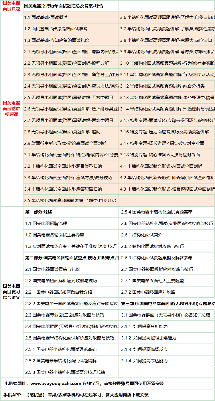The height and width of the screenshot is (401, 215).
Task: Click row 1.1 国美电器招聘流程
Action: 71,223
